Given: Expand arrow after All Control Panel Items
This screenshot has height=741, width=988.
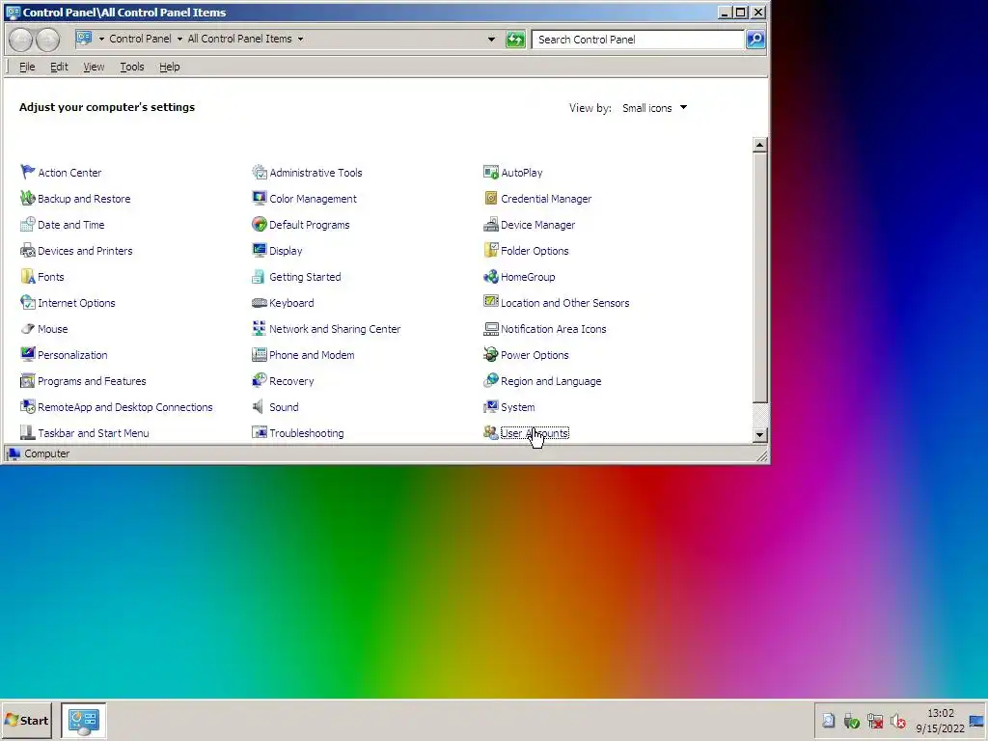Looking at the screenshot, I should pyautogui.click(x=301, y=39).
